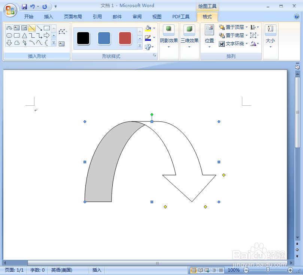This screenshot has height=275, width=303.
Task: Choose the text box shape
Action: click(16, 28)
